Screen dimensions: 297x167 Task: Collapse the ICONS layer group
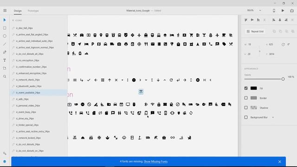click(13, 20)
